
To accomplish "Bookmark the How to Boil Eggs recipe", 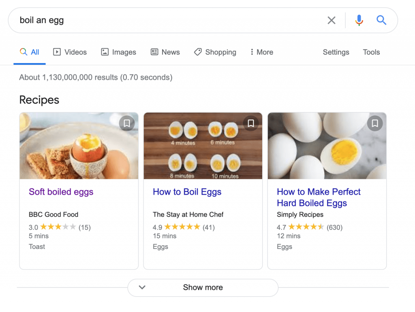I will click(x=250, y=123).
